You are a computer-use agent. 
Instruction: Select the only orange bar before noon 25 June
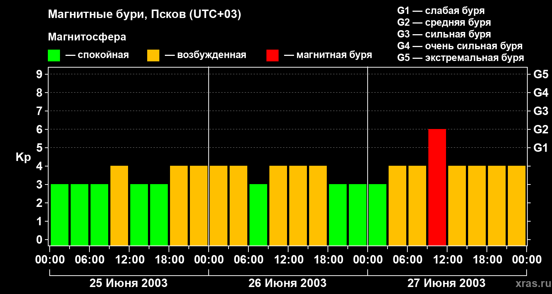tap(119, 205)
